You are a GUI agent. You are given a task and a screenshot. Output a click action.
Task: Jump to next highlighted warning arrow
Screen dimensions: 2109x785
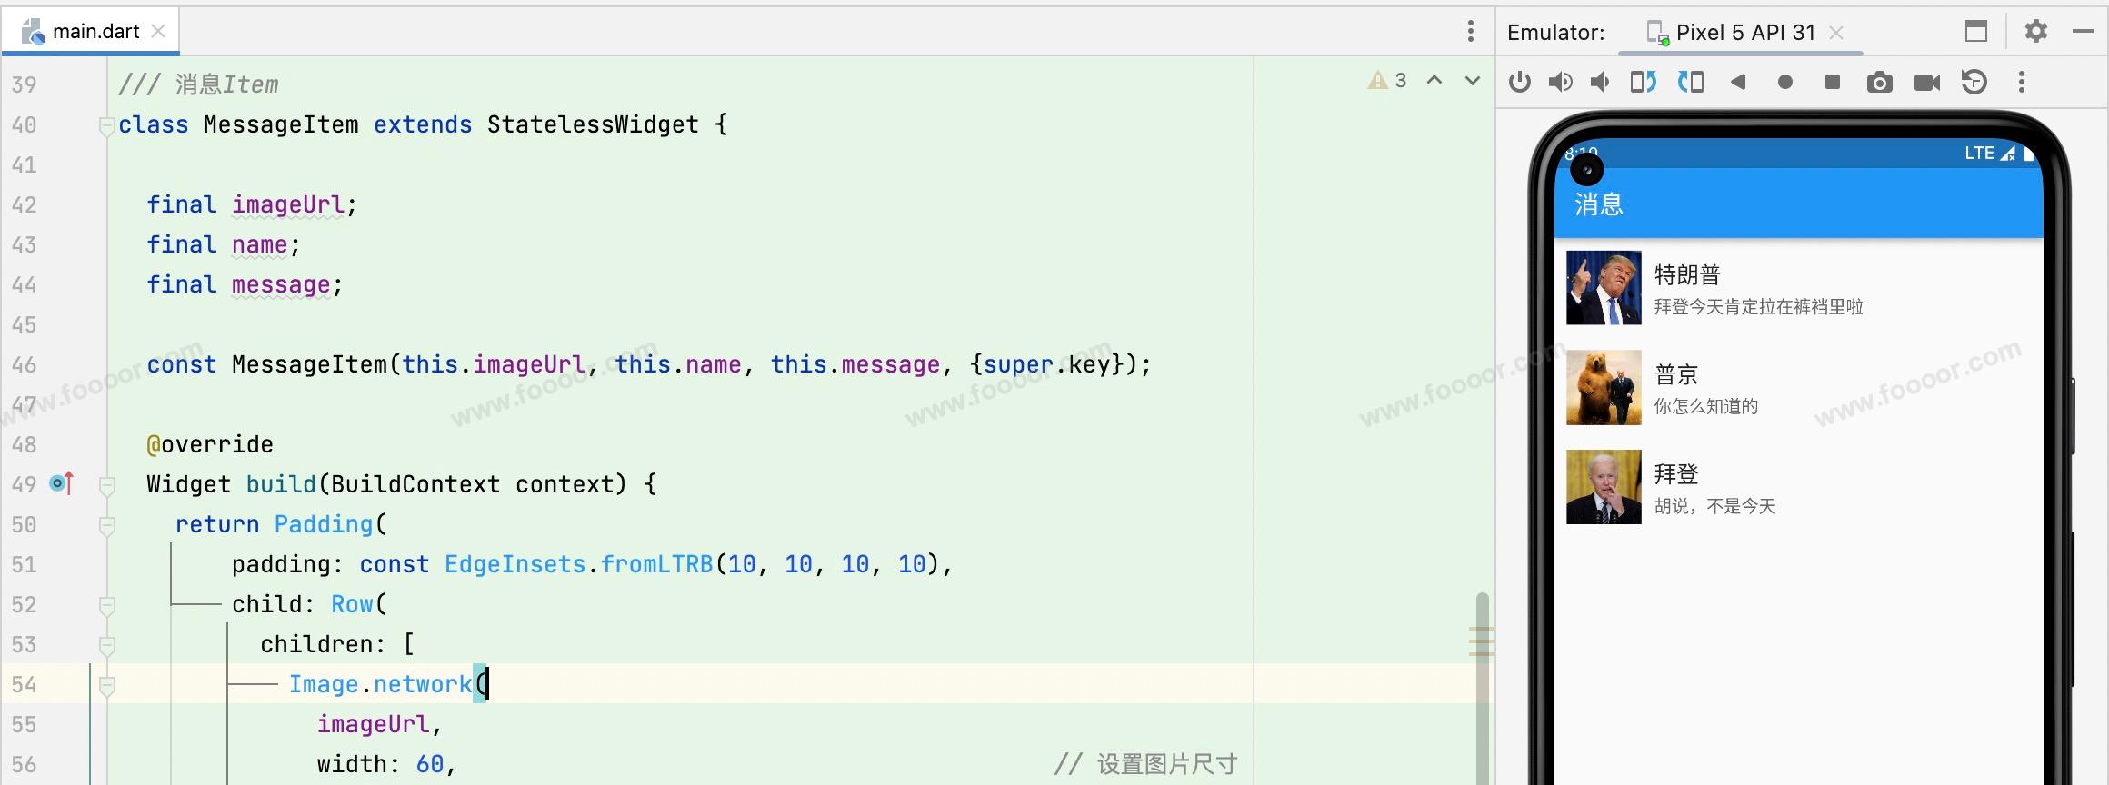pos(1473,81)
